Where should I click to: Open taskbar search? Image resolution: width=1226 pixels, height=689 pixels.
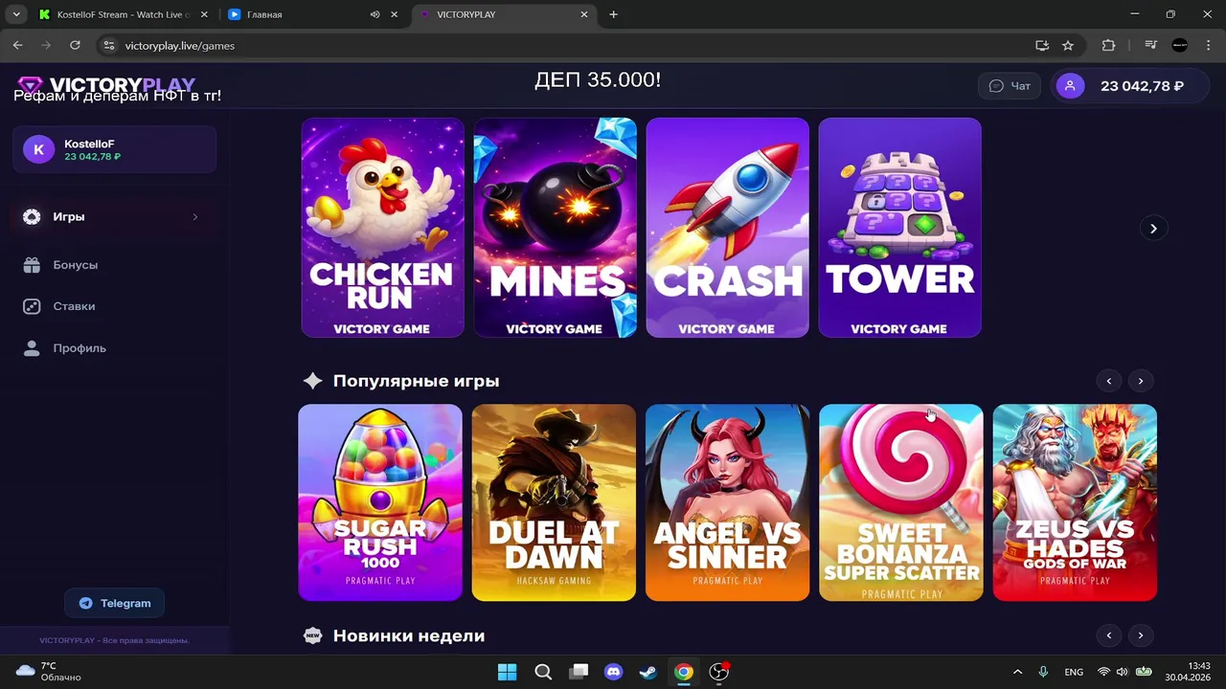543,672
